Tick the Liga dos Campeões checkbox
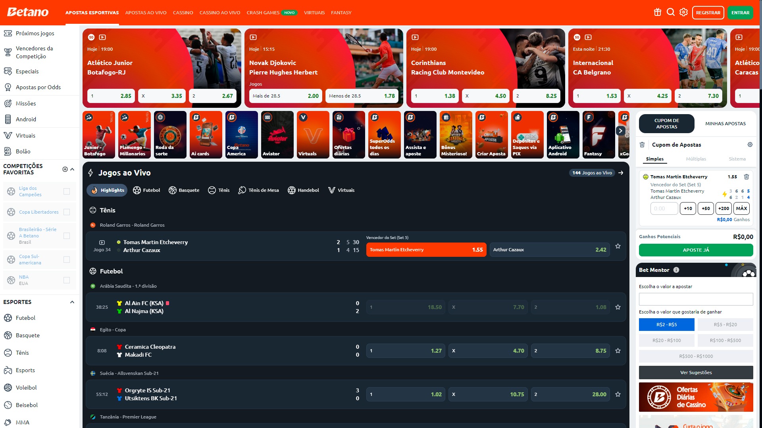This screenshot has width=762, height=428. click(x=67, y=191)
